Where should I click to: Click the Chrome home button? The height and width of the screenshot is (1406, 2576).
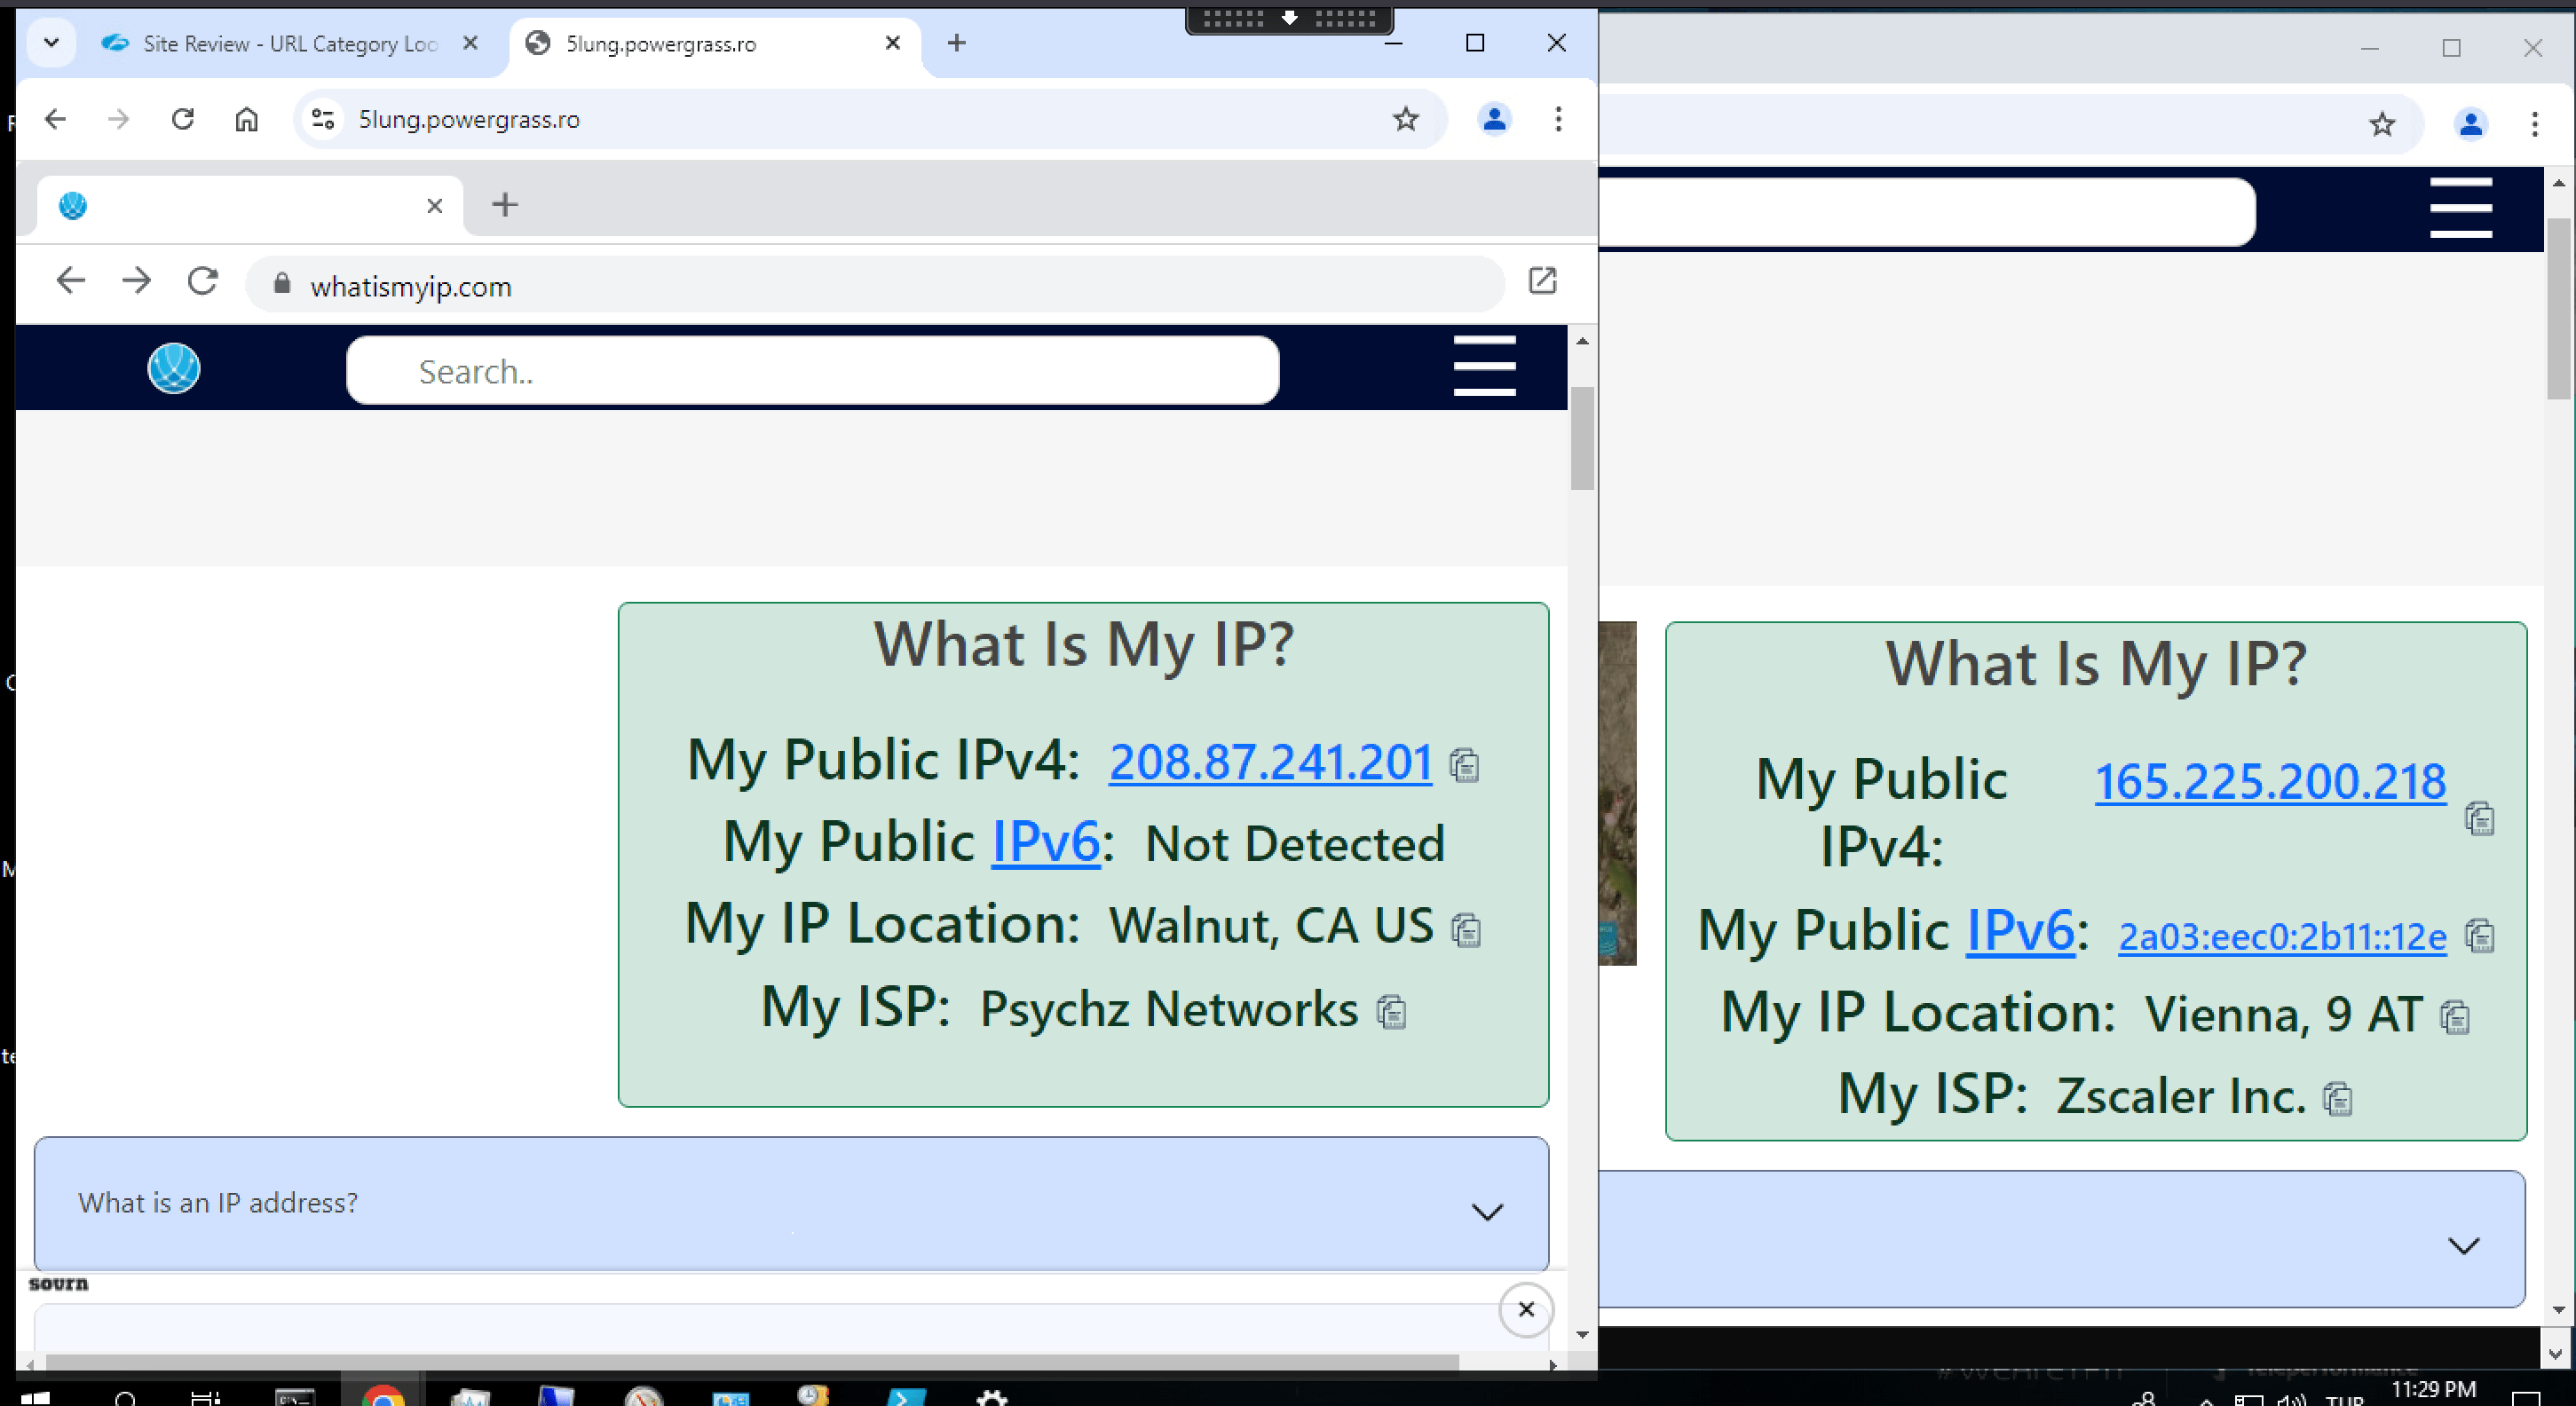246,120
